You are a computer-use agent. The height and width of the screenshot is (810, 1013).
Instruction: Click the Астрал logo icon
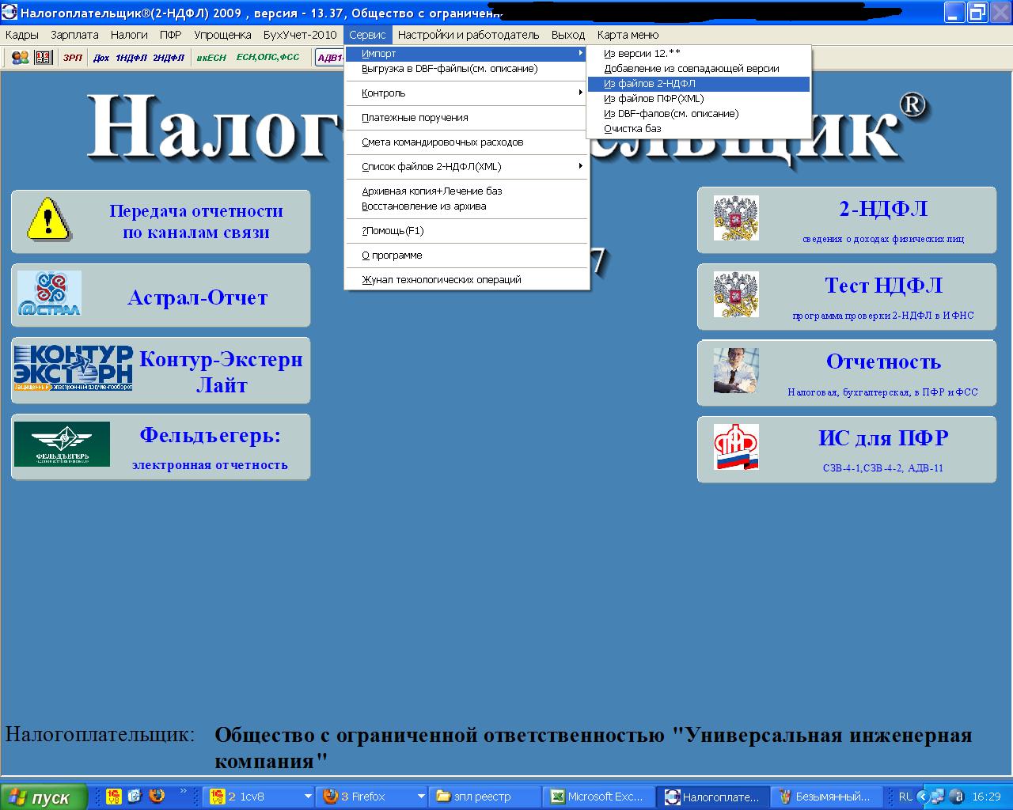pyautogui.click(x=49, y=294)
